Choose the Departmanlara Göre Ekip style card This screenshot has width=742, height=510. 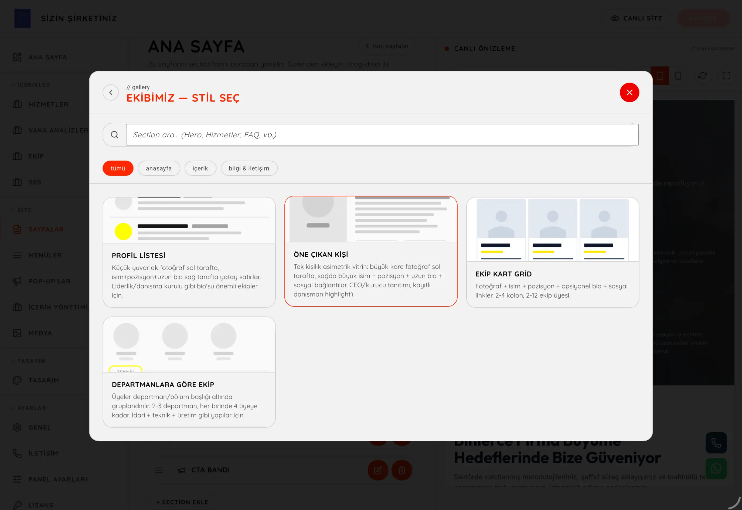[189, 372]
